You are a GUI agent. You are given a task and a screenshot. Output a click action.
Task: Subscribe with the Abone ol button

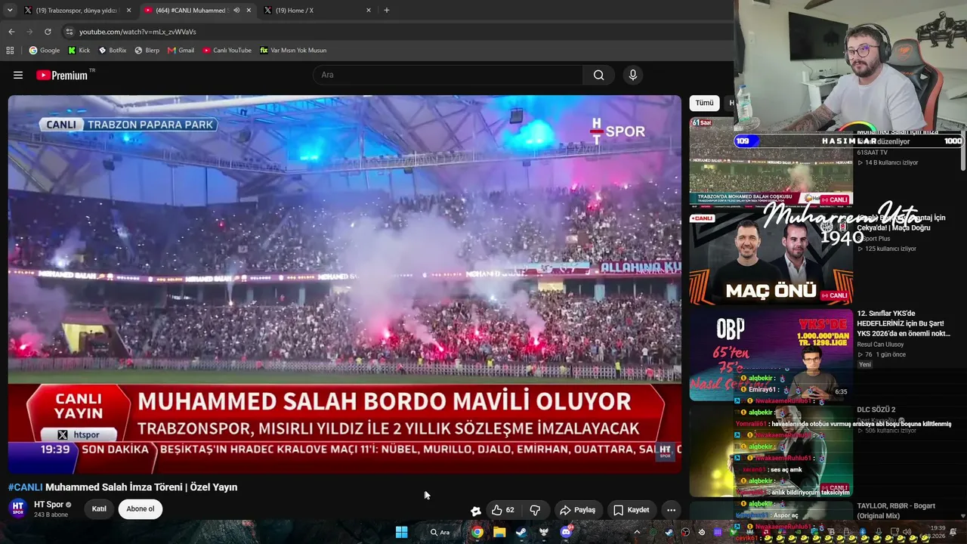pyautogui.click(x=141, y=509)
